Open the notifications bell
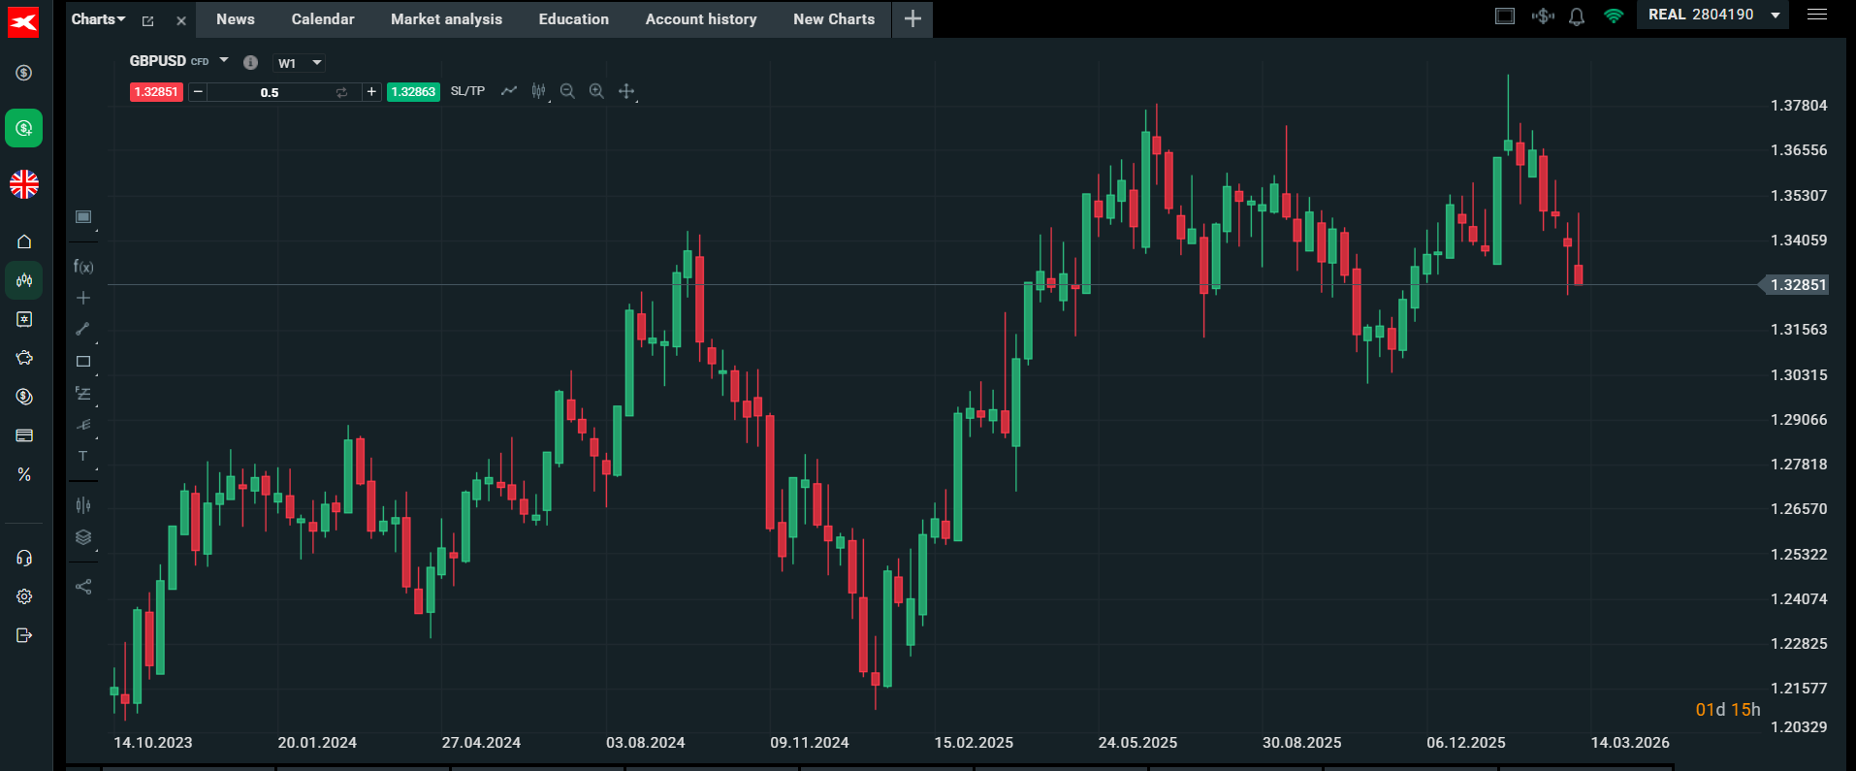 [x=1577, y=16]
